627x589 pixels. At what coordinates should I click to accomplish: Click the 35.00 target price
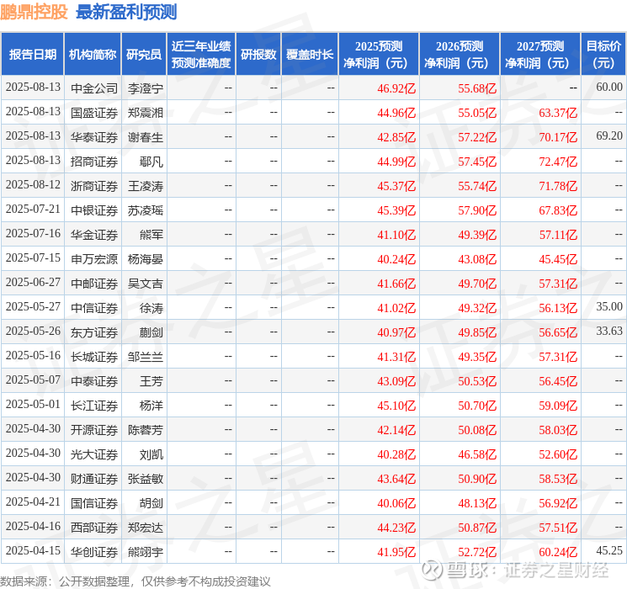point(609,306)
